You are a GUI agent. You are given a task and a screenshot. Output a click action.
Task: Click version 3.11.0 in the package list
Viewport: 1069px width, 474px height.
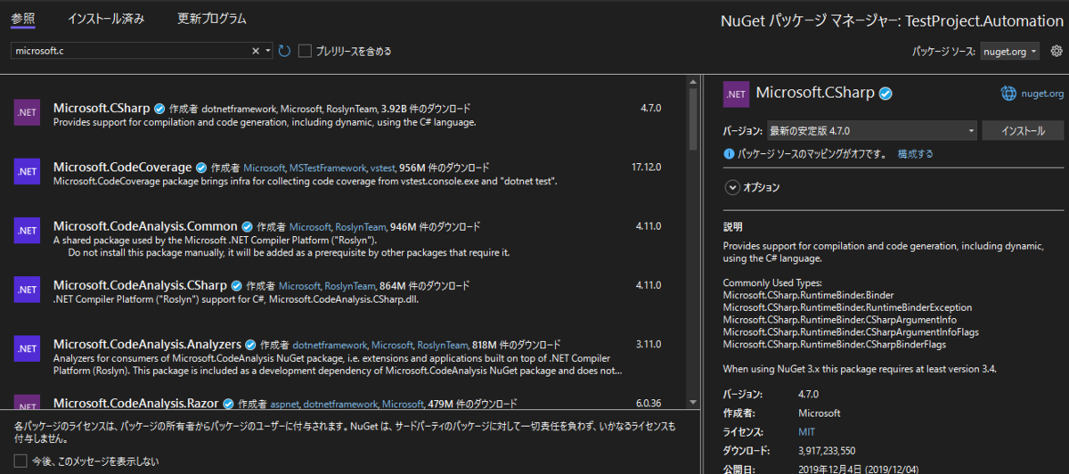pos(649,344)
